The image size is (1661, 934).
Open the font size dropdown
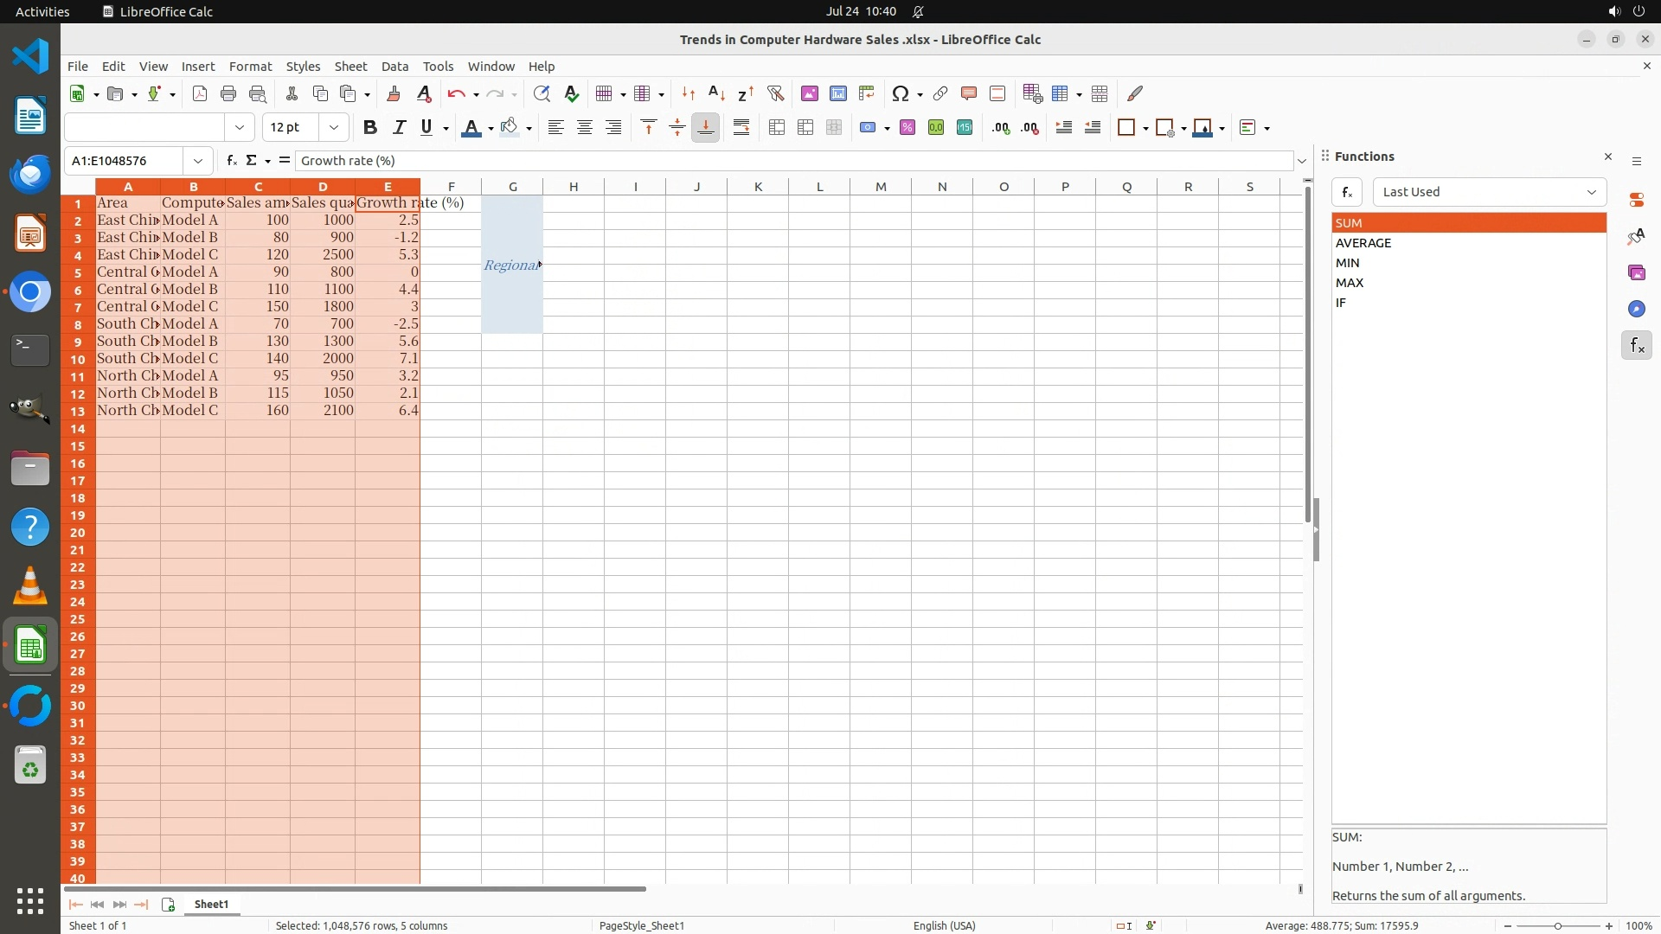pos(333,128)
